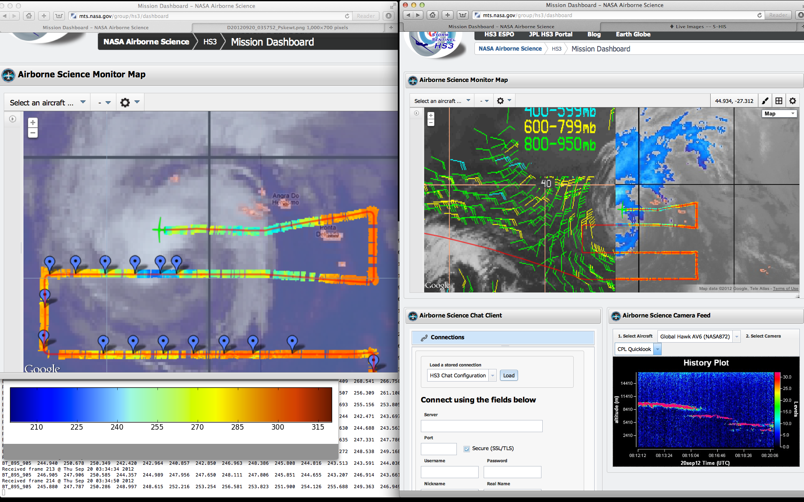This screenshot has width=804, height=502.
Task: Click into the chat Server input field
Action: click(x=482, y=426)
